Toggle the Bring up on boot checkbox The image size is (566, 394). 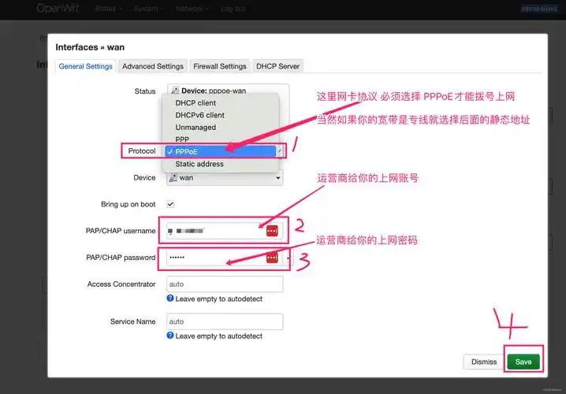point(170,204)
